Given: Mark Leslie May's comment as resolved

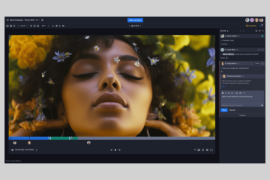Looking at the screenshot, I should coord(262,50).
